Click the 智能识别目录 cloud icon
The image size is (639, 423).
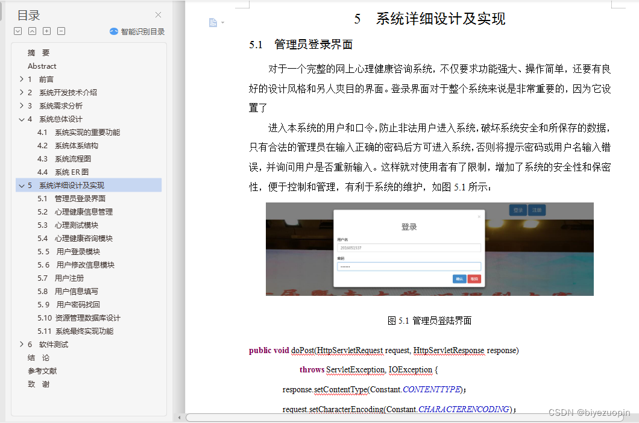click(x=114, y=31)
